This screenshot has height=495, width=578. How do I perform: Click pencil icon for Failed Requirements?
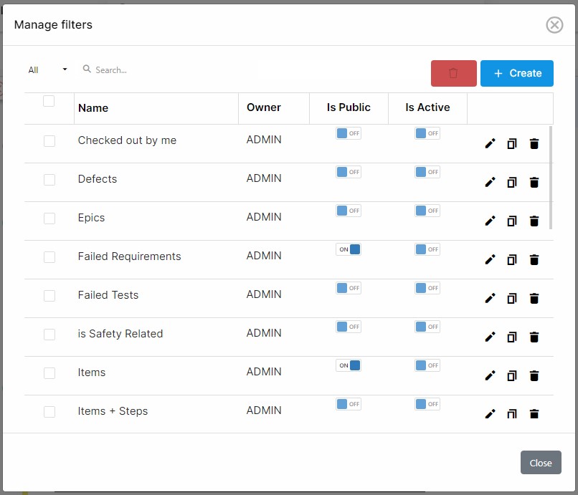[x=490, y=260]
